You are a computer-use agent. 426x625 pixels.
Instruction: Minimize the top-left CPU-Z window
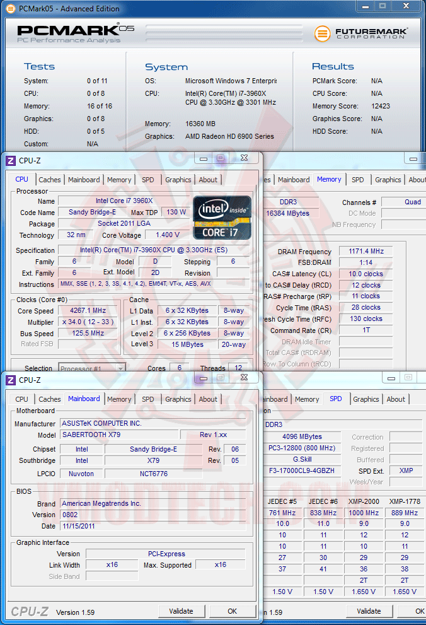(204, 159)
